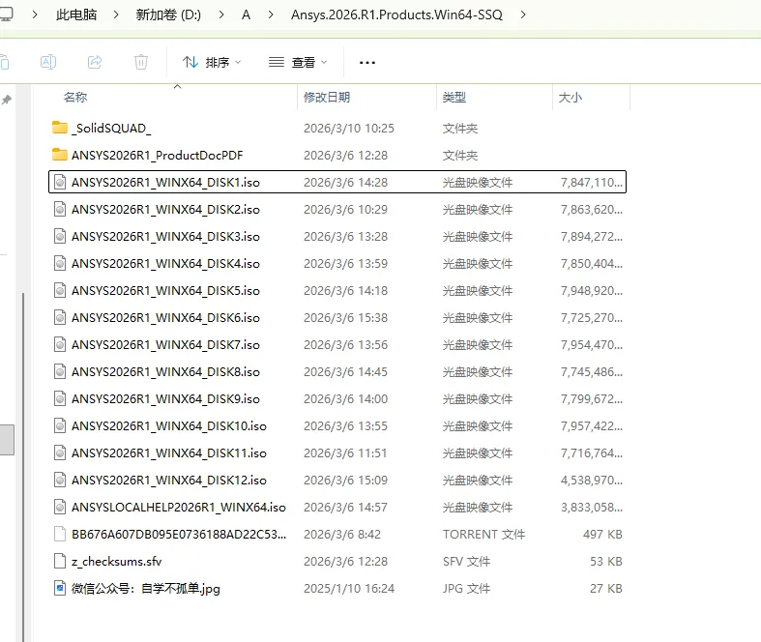Click file name ANSYS2026R1_WINX64_DISK10.iso
The height and width of the screenshot is (642, 761).
pos(169,426)
